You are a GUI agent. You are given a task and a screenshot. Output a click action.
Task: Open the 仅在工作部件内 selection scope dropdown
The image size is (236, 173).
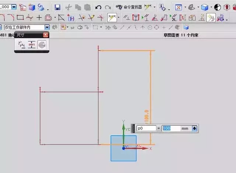pyautogui.click(x=47, y=27)
